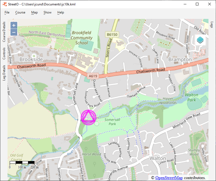Open the Show menu

click(x=47, y=12)
